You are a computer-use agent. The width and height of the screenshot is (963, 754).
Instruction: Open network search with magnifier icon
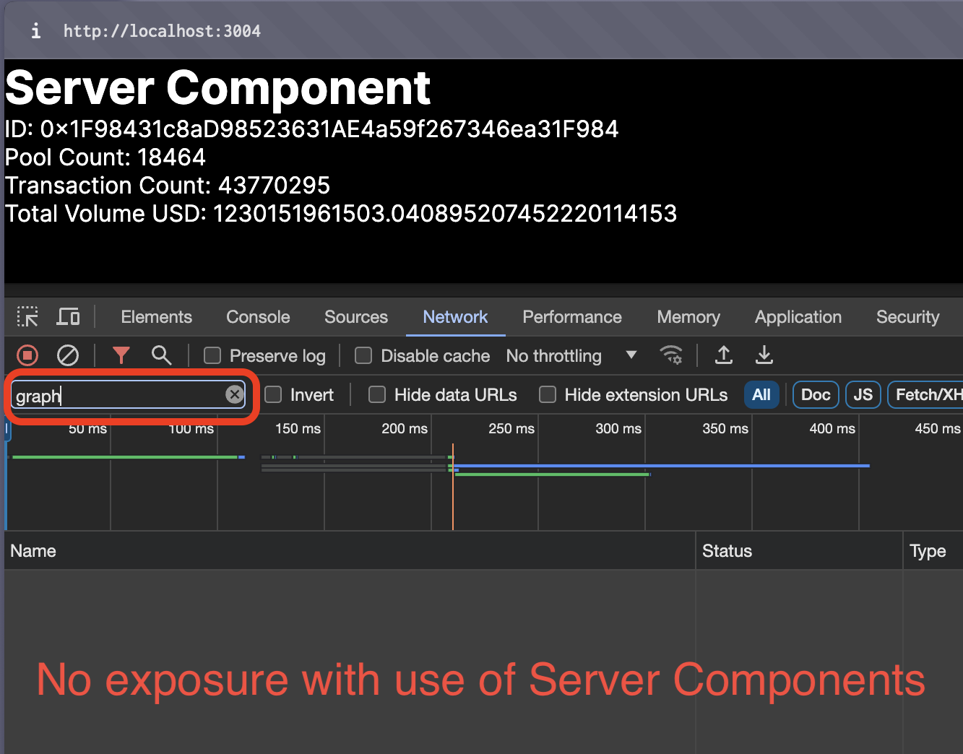click(161, 355)
